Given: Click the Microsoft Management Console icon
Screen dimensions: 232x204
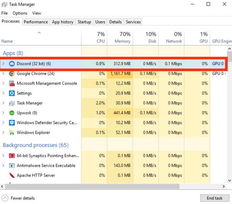Looking at the screenshot, I should 12,84.
